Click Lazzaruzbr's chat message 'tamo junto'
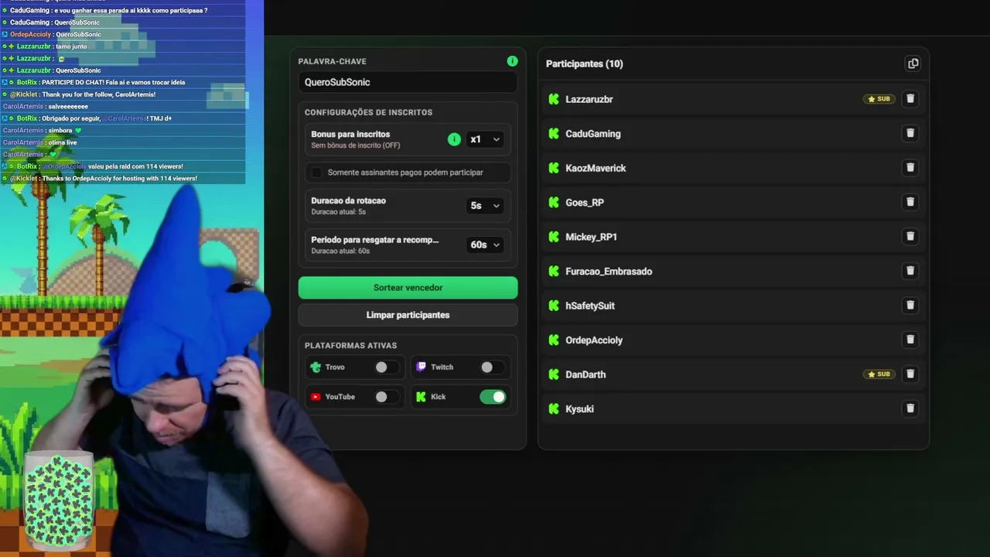Viewport: 990px width, 557px height. [71, 46]
